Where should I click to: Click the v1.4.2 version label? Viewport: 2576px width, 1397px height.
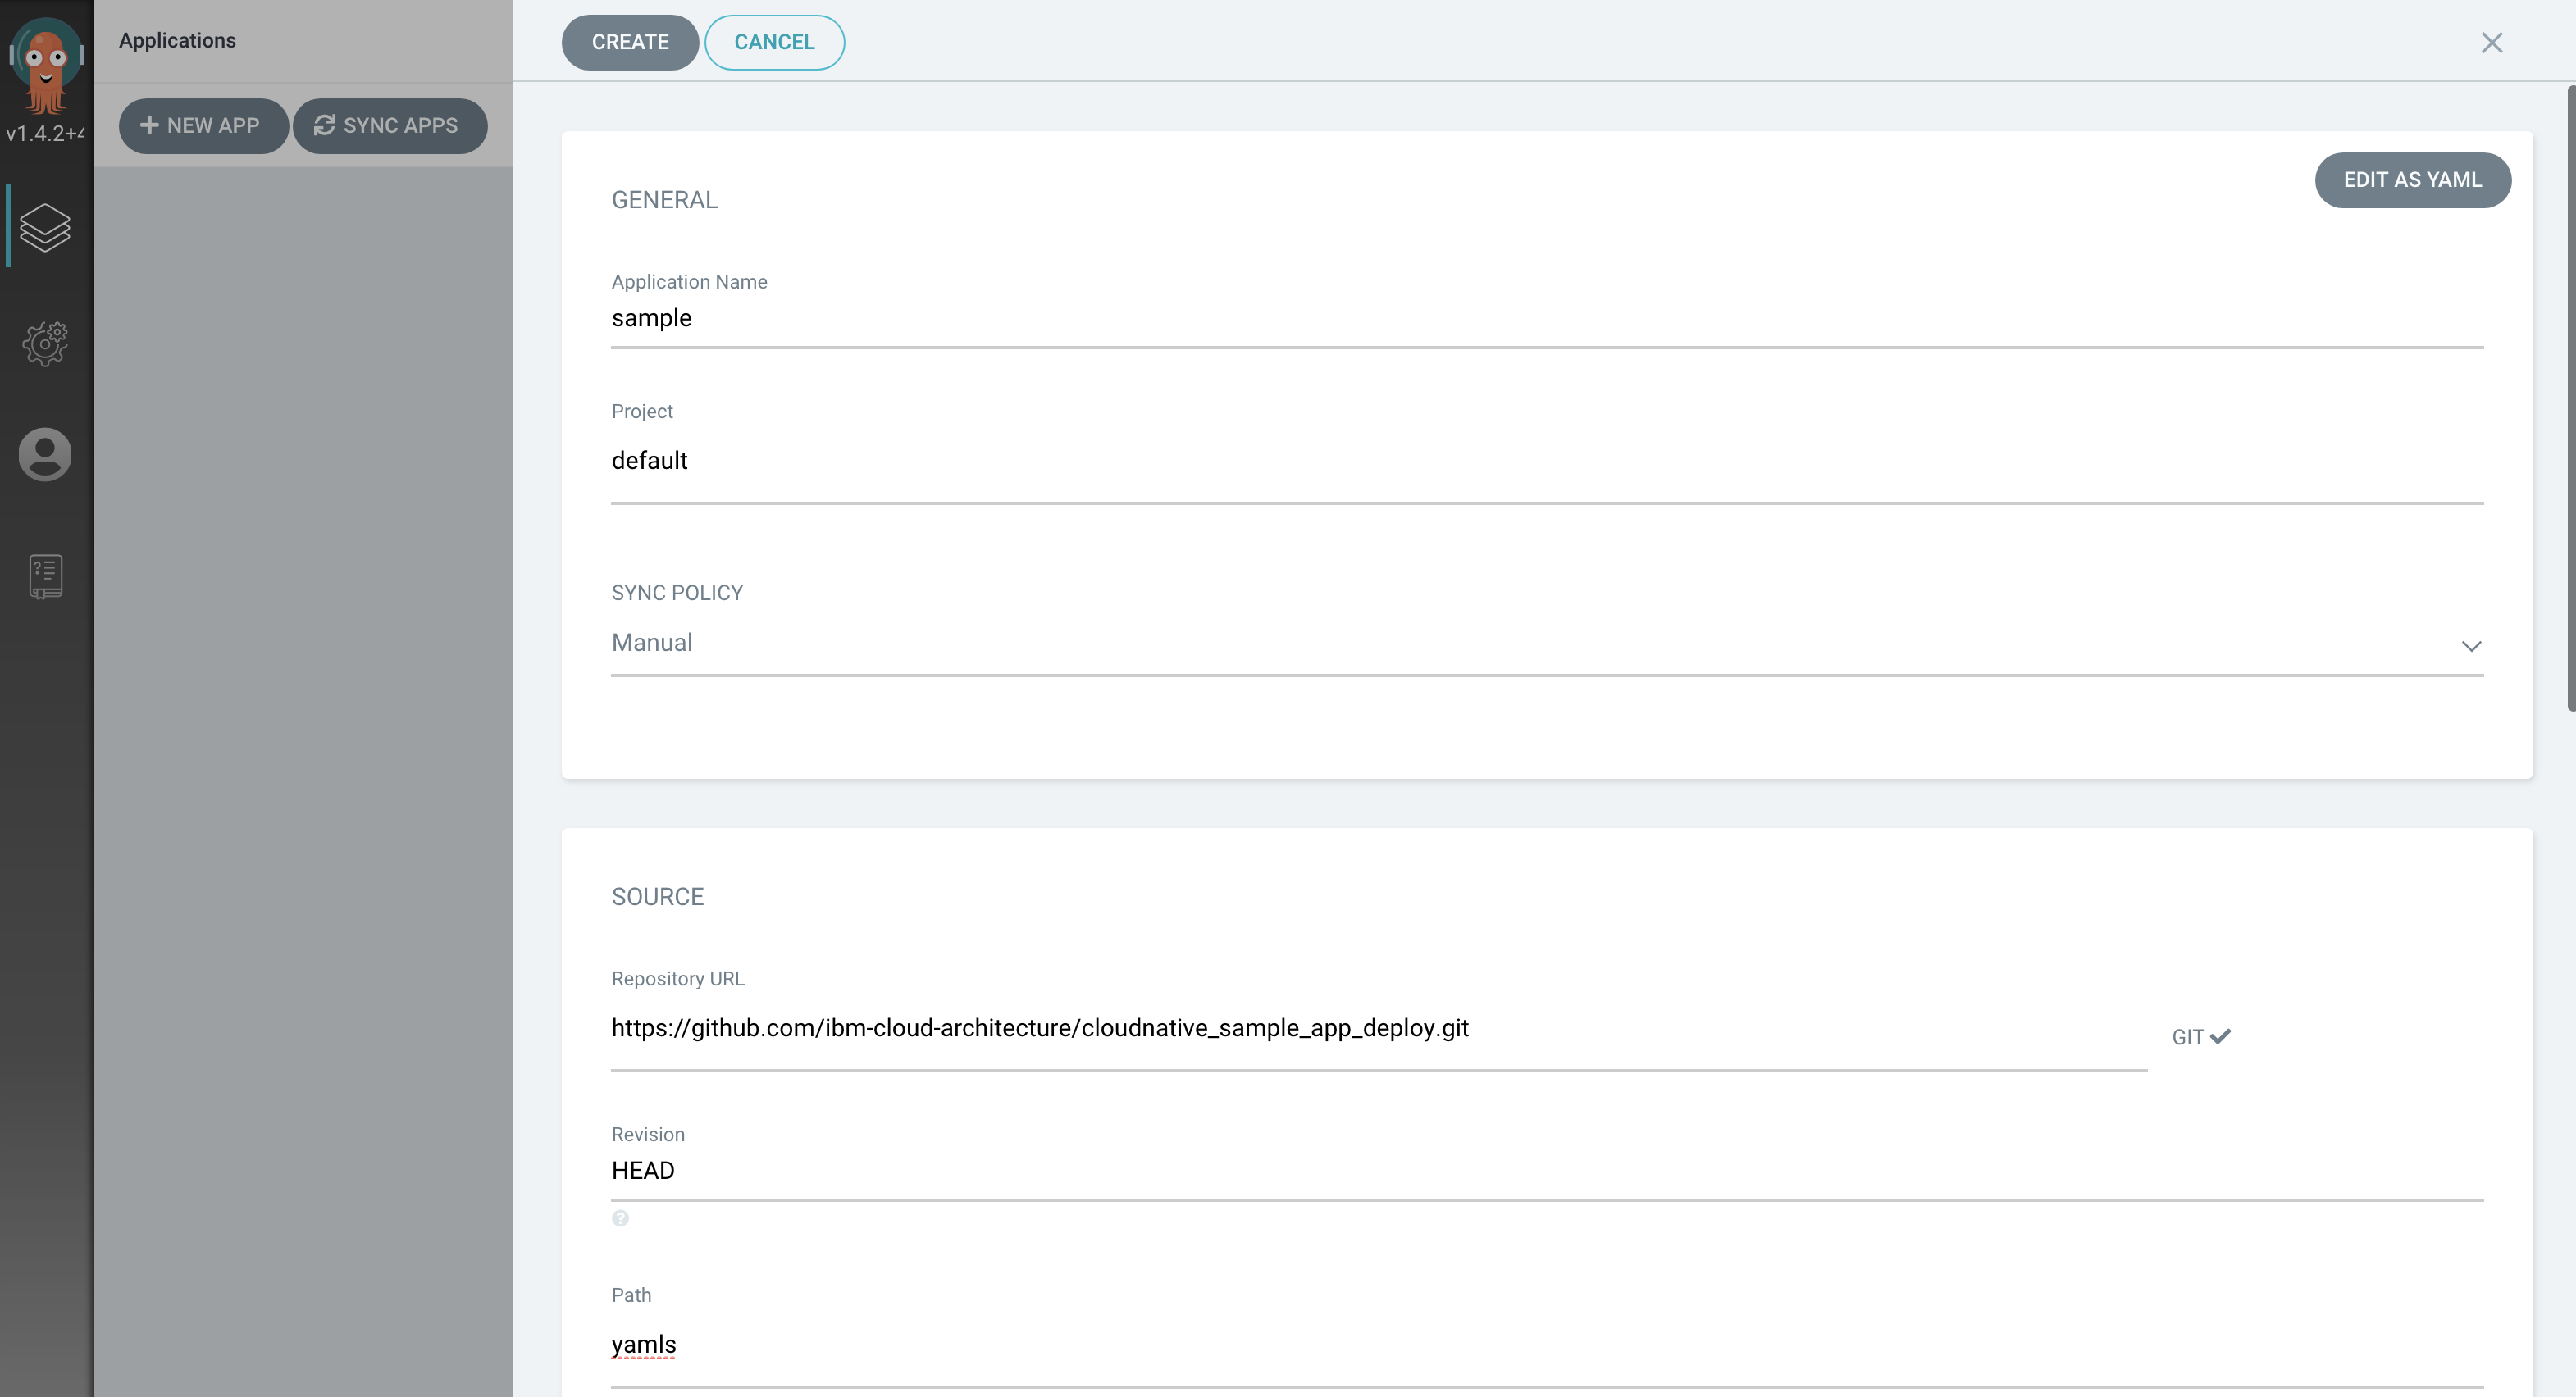tap(45, 134)
